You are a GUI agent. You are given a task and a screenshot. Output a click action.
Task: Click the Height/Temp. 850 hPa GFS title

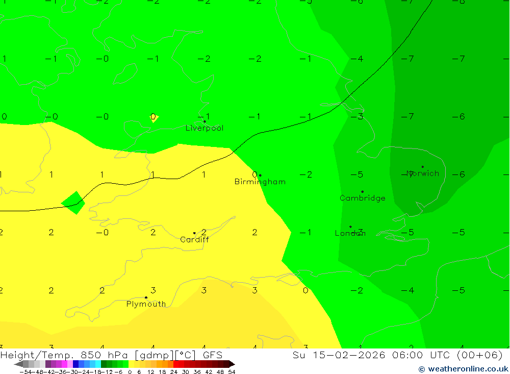tap(111, 355)
